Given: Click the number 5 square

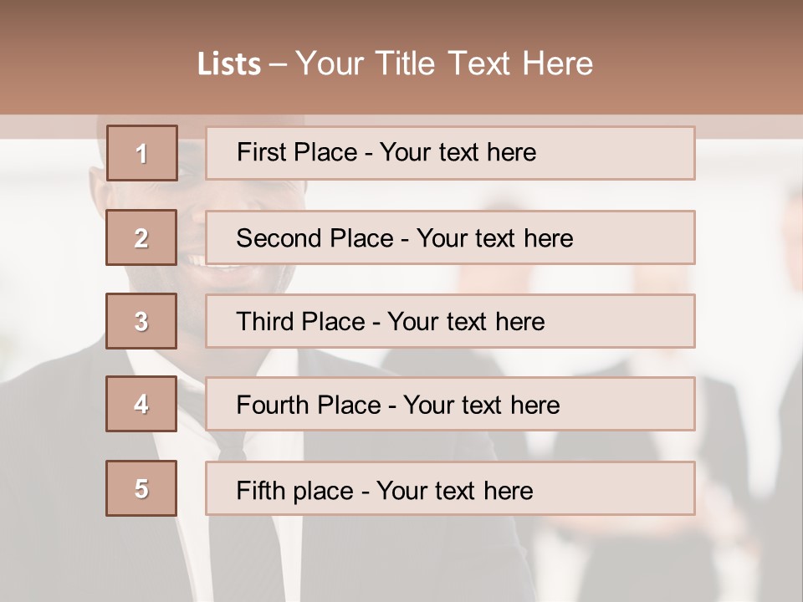Looking at the screenshot, I should tap(141, 488).
